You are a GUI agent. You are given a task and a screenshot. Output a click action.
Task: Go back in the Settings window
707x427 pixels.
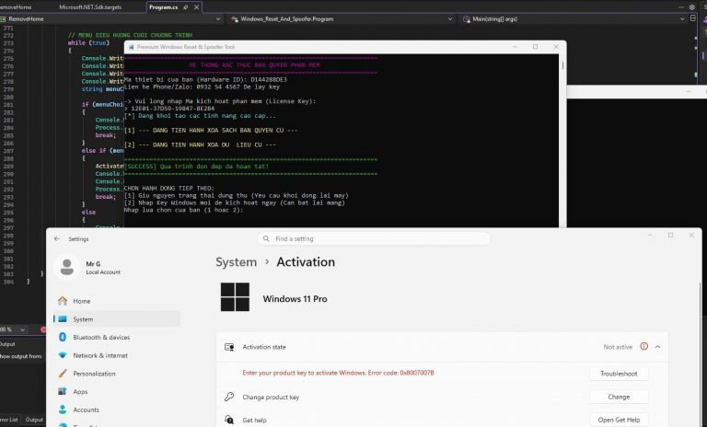[57, 238]
